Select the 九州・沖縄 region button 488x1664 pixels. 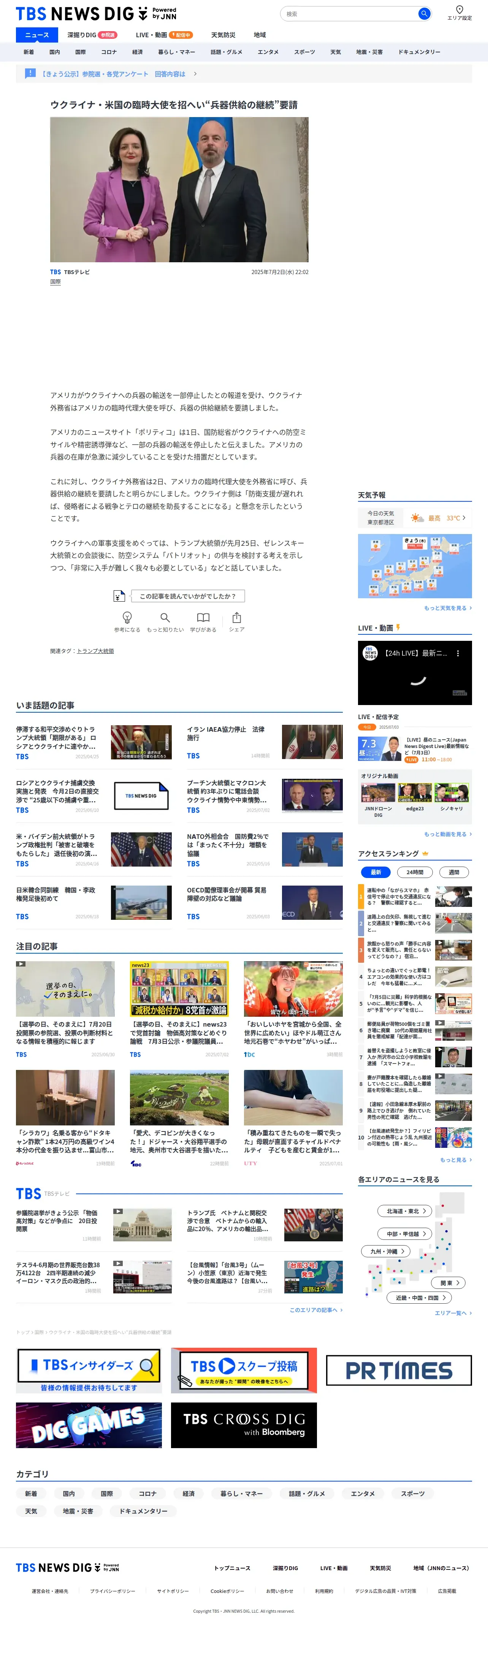coord(386,1251)
